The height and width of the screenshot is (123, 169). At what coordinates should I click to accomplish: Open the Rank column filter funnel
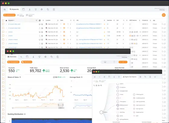click(74, 20)
